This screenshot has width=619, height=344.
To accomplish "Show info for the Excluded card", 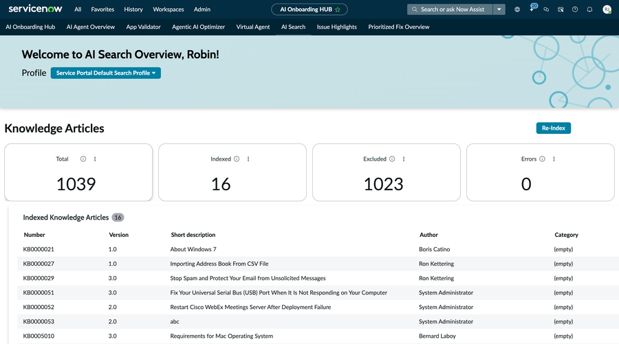I will [392, 159].
